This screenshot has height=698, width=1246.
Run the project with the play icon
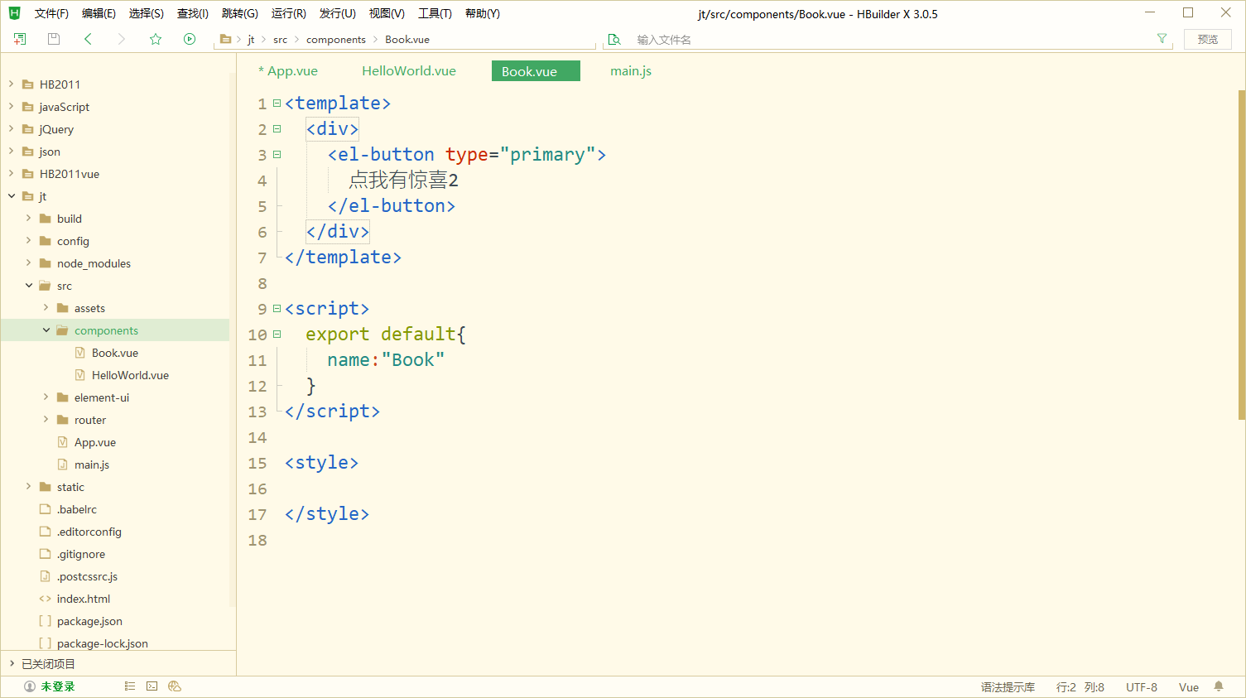(x=190, y=39)
